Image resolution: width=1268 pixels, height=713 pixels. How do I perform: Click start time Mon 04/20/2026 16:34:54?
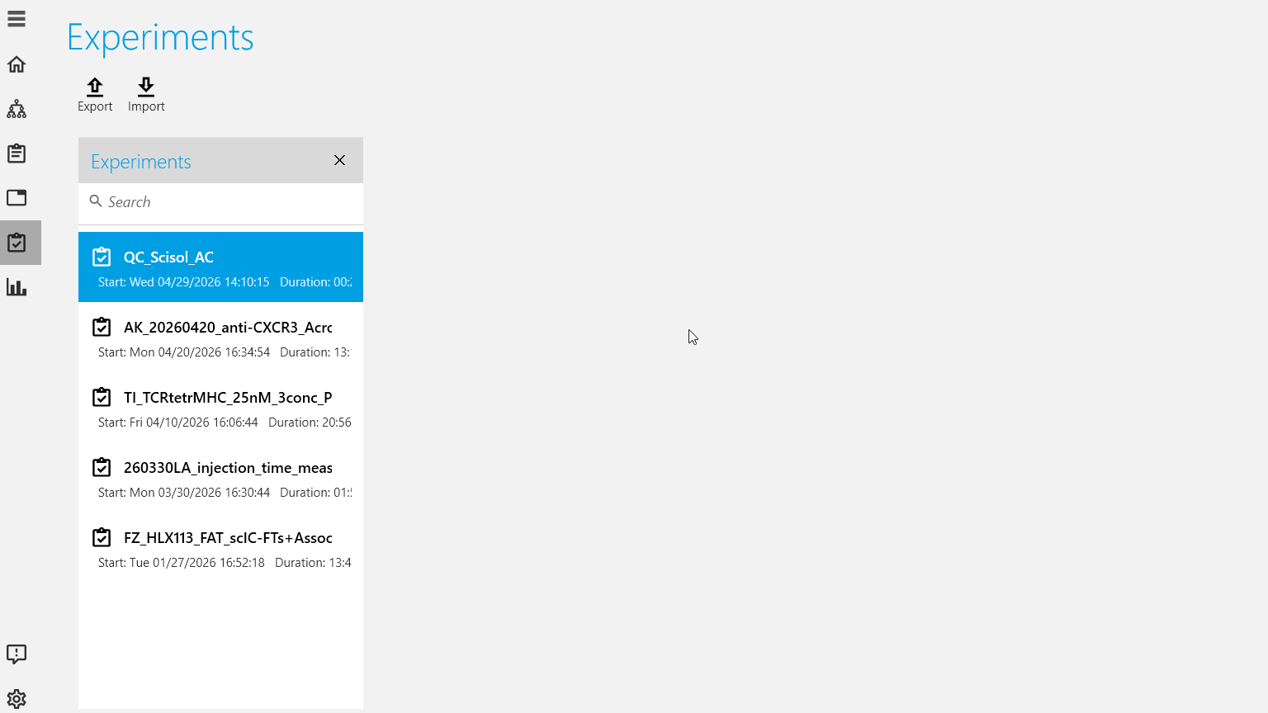[184, 352]
